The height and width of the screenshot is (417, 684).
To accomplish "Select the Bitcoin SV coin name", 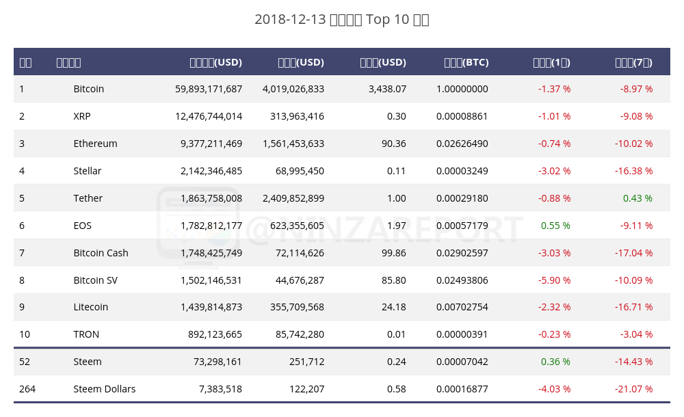I will [x=96, y=280].
